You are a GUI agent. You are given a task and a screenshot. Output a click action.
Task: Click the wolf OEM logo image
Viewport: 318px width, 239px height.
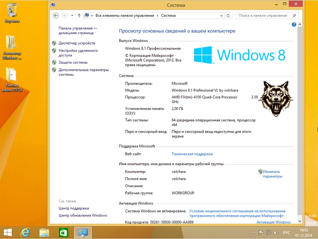pos(276,99)
